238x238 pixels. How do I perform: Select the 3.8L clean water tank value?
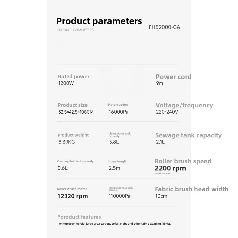click(x=114, y=142)
